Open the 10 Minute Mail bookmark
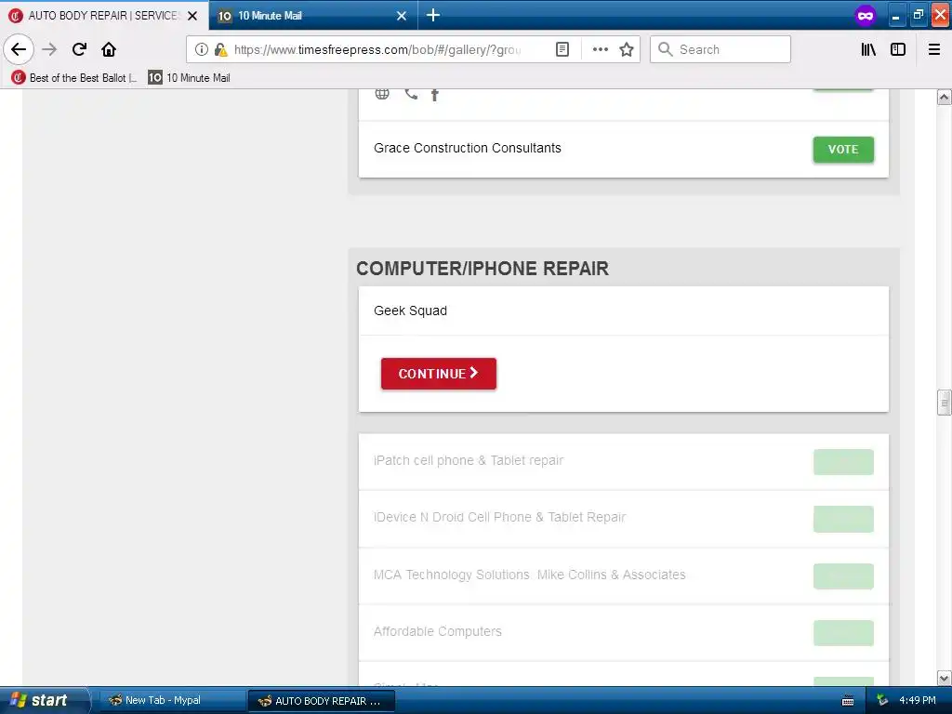Screen dimensions: 952x714 (x=190, y=78)
